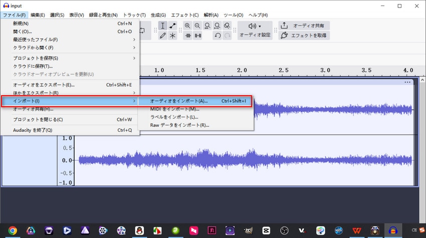426x238 pixels.
Task: Select the Draw (pencil) tool
Action: pyautogui.click(x=162, y=36)
